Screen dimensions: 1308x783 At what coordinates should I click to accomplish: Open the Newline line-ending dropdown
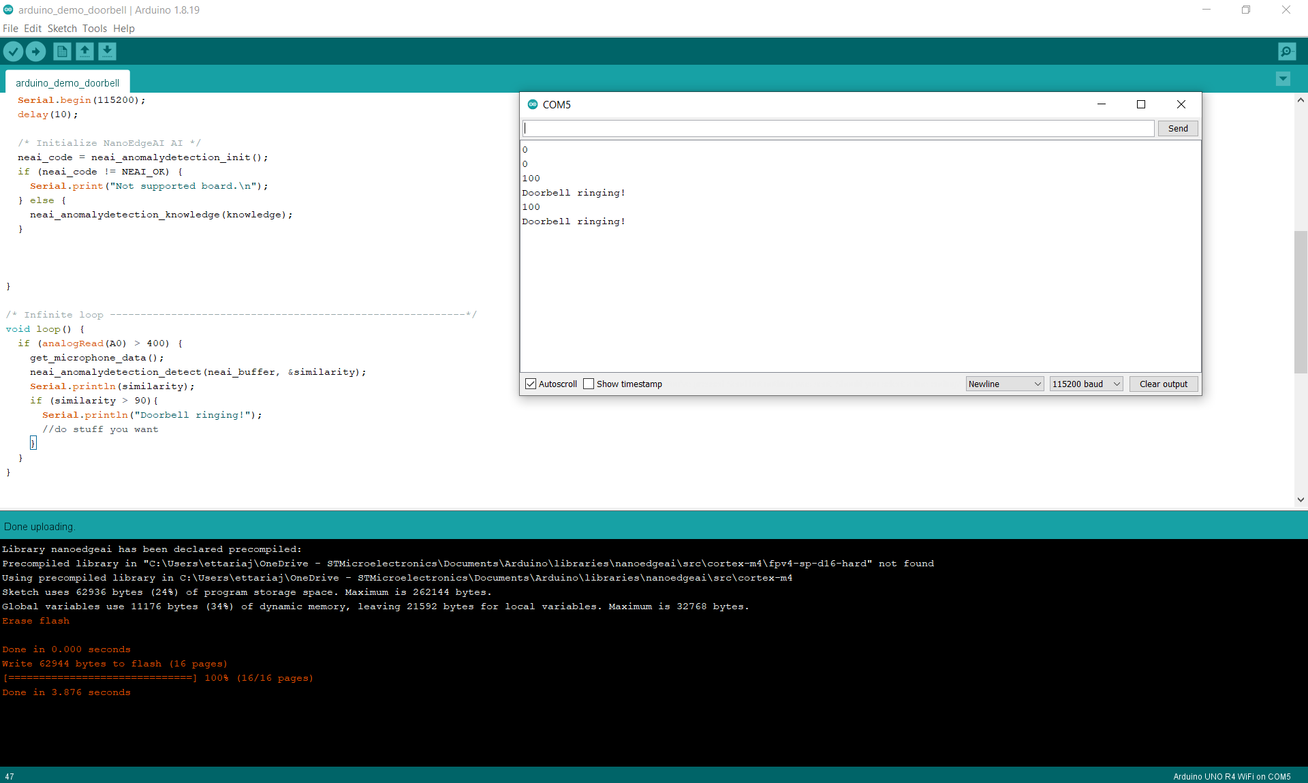coord(1005,384)
